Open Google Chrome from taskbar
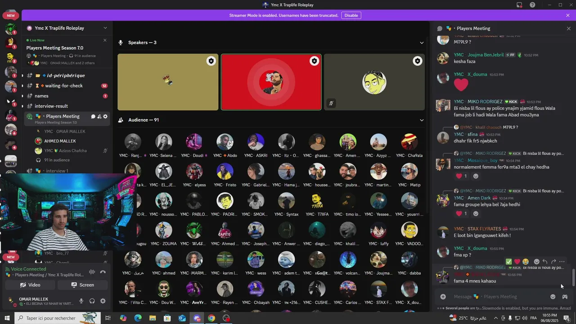The height and width of the screenshot is (324, 576). click(x=211, y=318)
